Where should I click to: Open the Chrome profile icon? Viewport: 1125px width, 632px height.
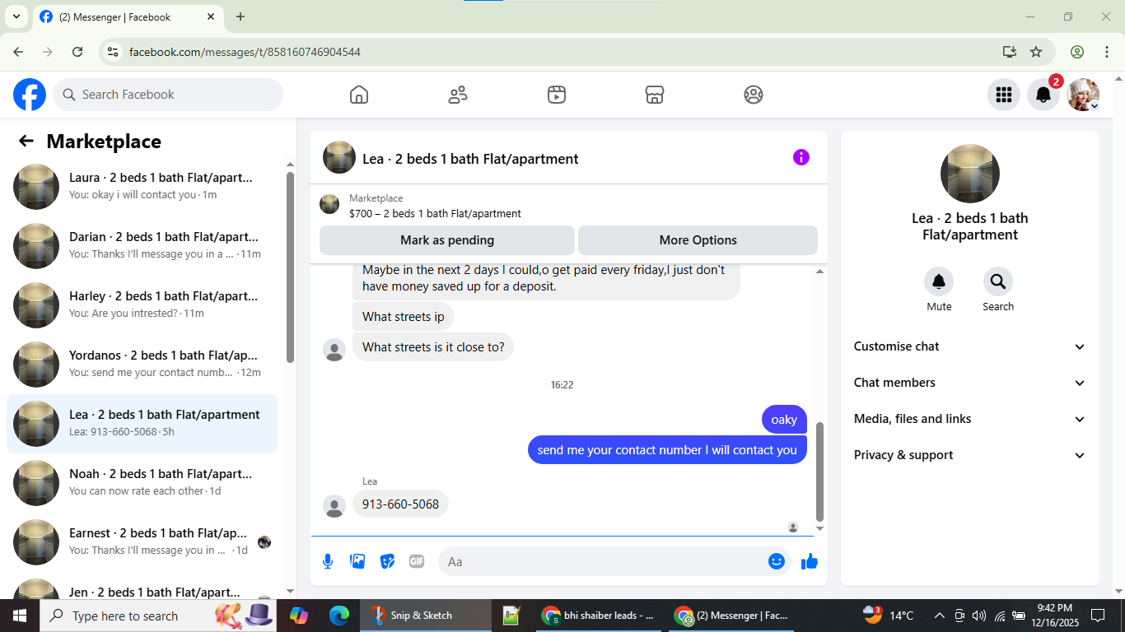pyautogui.click(x=1077, y=52)
